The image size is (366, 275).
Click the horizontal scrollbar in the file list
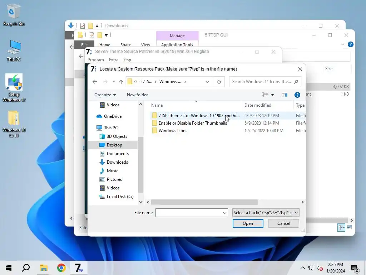[204, 202]
